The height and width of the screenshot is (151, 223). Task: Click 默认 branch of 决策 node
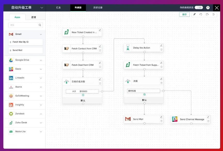point(144,100)
